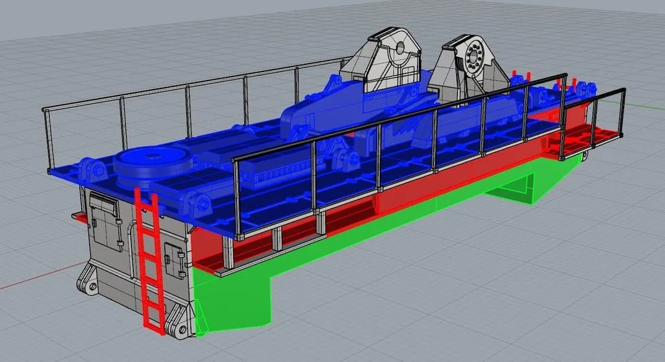Select the small door right of the ladder
Viewport: 665px width, 362px height.
(175, 260)
